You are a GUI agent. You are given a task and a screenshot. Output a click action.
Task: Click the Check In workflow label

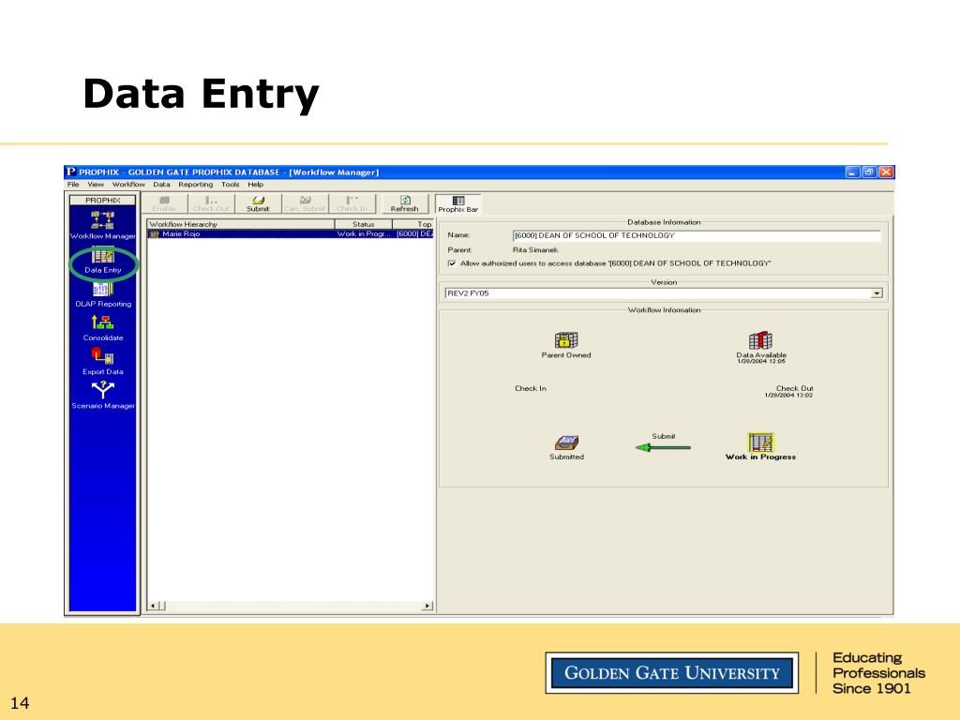pyautogui.click(x=531, y=389)
